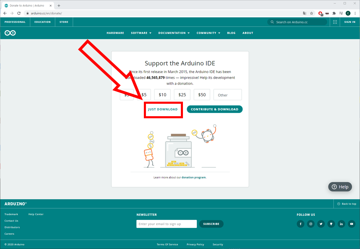This screenshot has height=249, width=360.
Task: Go to the Blog page
Action: coord(231,33)
